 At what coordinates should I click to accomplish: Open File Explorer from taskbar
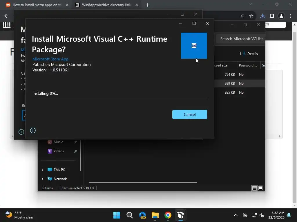pyautogui.click(x=155, y=215)
